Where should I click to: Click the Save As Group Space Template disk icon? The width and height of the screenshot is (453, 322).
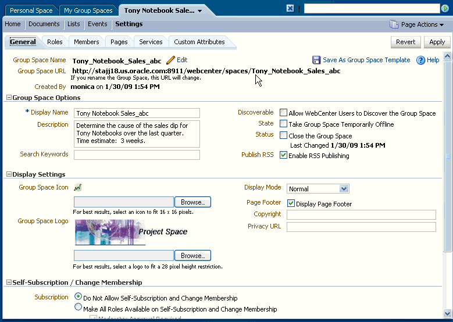coord(316,60)
